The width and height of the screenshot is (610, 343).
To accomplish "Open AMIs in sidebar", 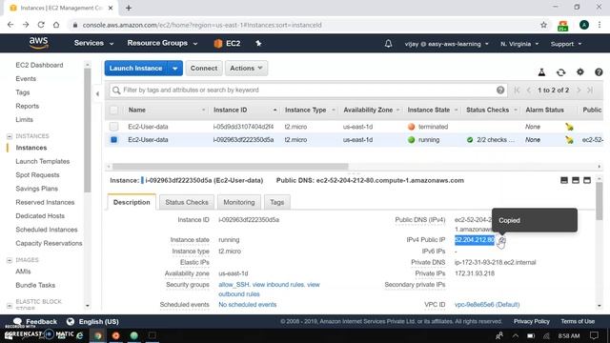I will (23, 272).
